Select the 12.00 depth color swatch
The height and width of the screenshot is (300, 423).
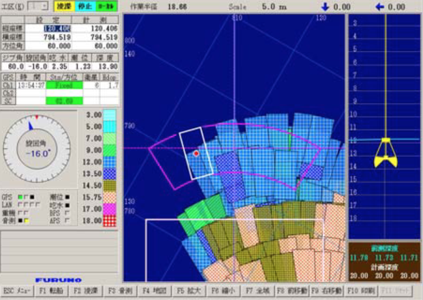point(110,162)
